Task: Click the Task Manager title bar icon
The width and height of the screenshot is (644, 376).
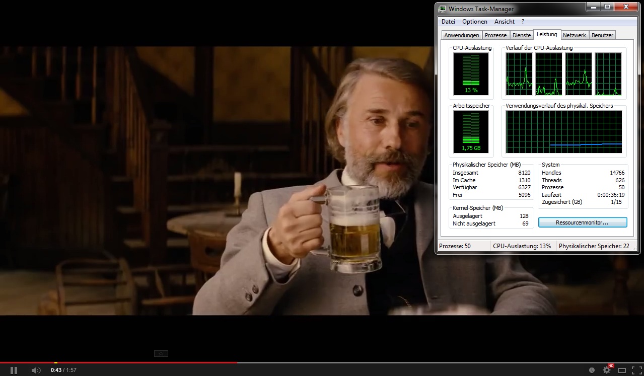Action: point(442,9)
